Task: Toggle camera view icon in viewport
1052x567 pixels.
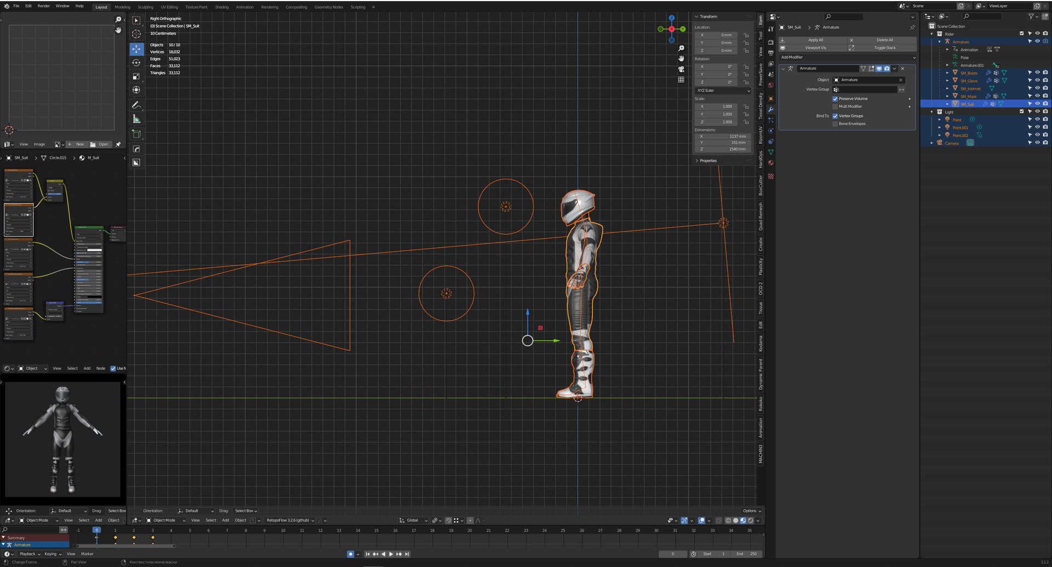Action: pos(681,69)
